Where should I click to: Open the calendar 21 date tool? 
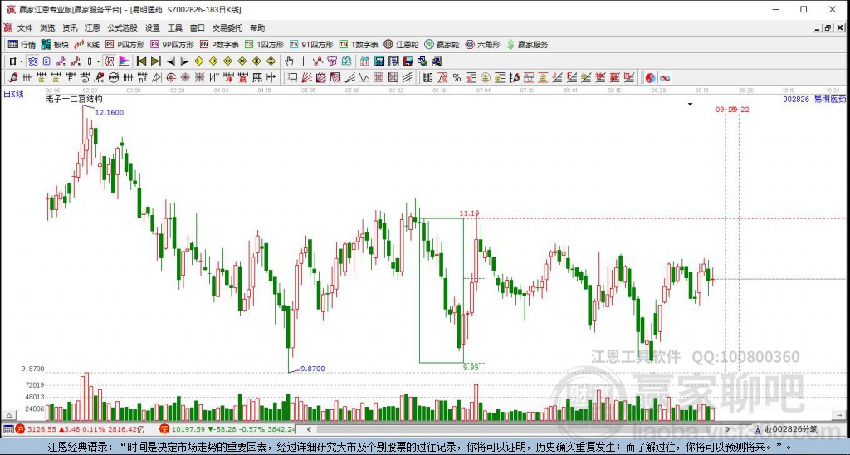click(x=365, y=61)
